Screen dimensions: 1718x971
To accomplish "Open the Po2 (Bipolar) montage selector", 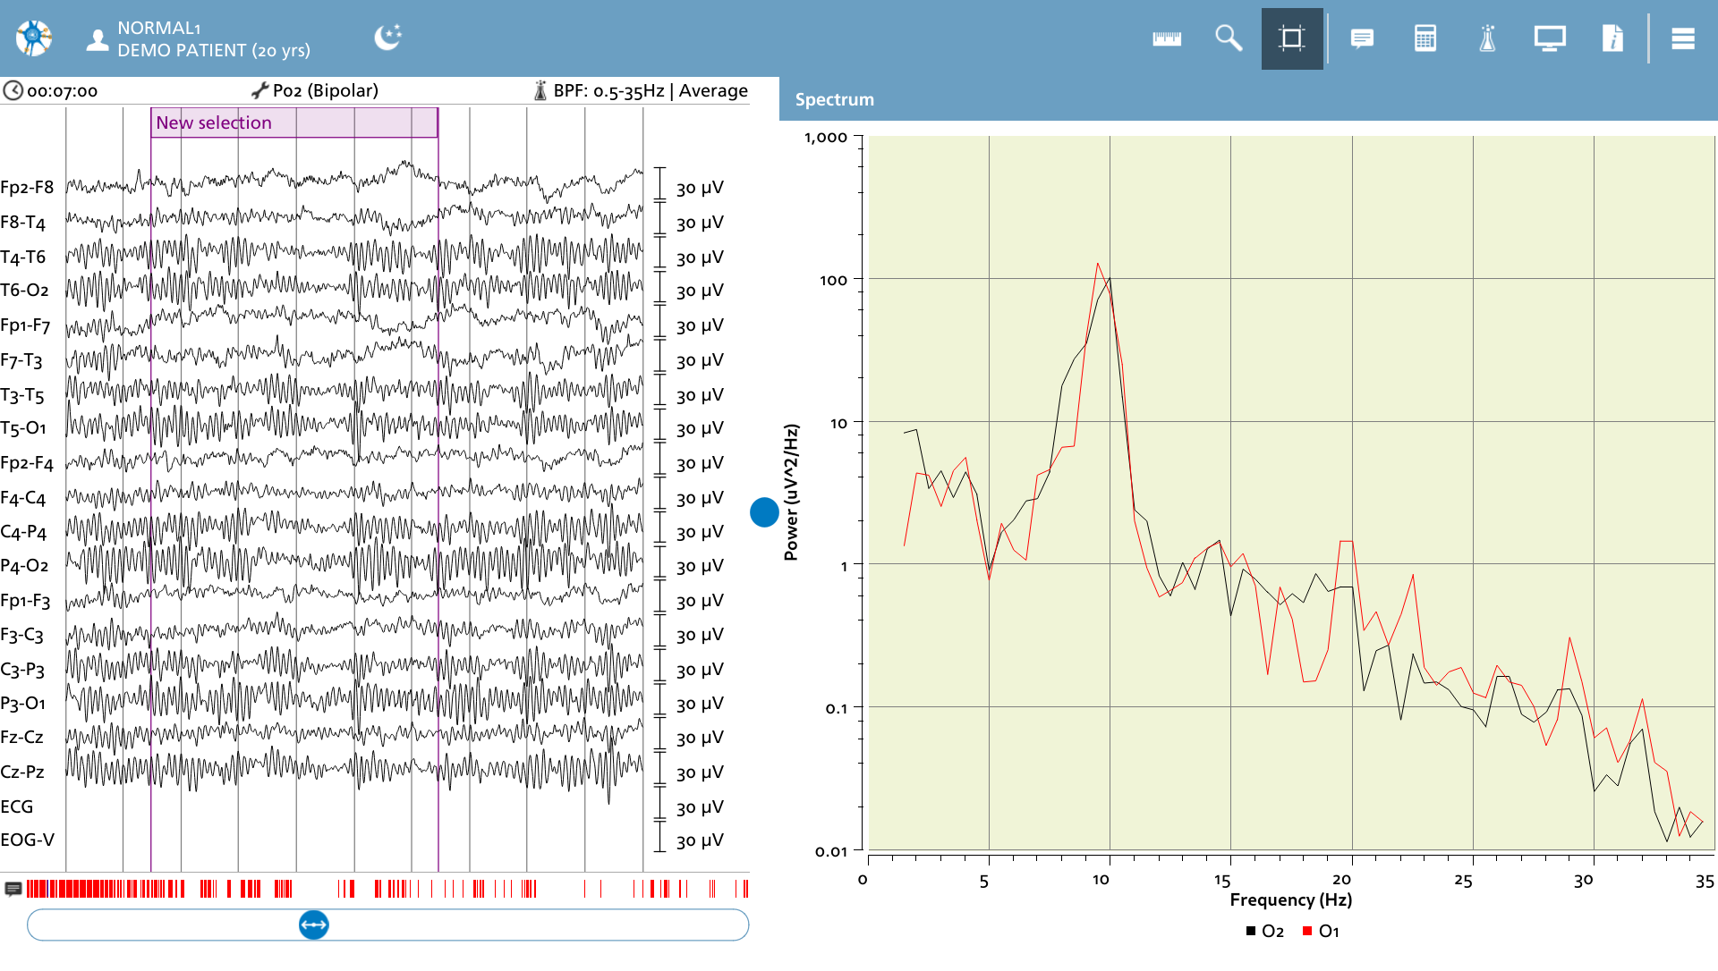I will [315, 90].
